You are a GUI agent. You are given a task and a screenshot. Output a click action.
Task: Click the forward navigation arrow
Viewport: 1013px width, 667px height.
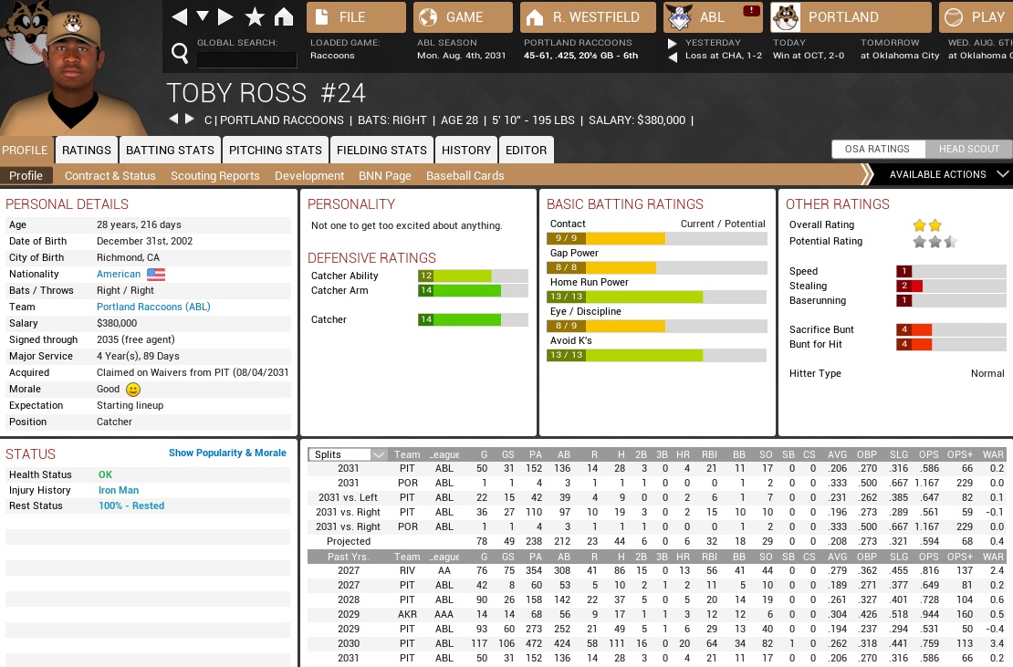coord(225,17)
